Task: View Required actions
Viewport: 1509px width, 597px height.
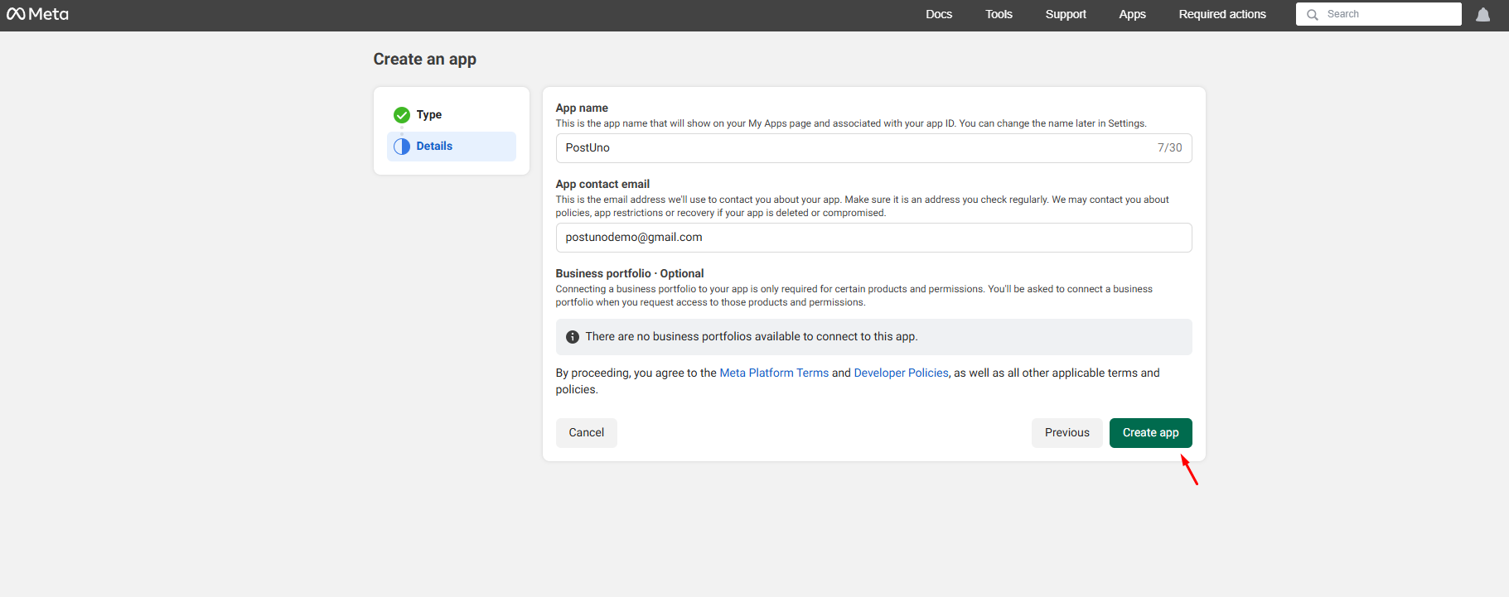Action: [x=1221, y=14]
